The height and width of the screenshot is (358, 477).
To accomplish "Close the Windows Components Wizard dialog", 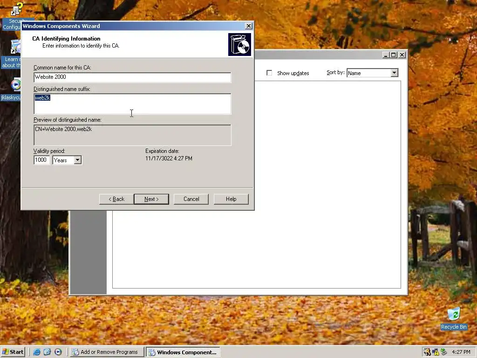I will click(249, 26).
